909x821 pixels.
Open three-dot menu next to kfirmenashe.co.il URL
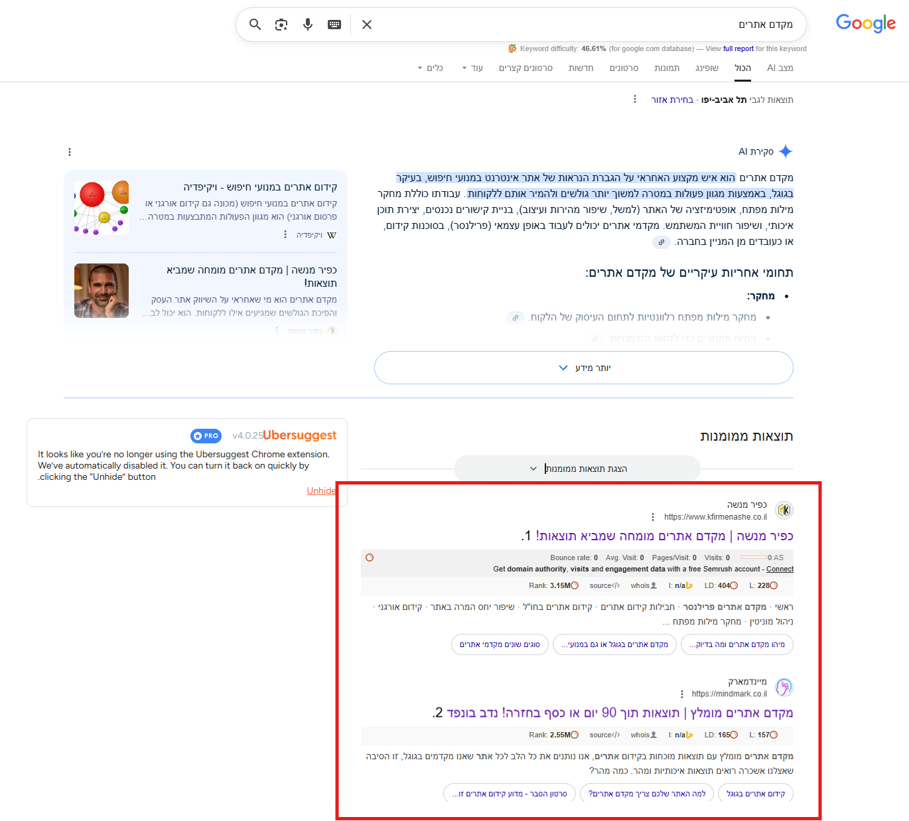653,517
